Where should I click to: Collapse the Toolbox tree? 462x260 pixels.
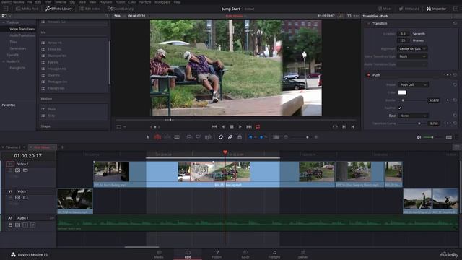(4, 22)
